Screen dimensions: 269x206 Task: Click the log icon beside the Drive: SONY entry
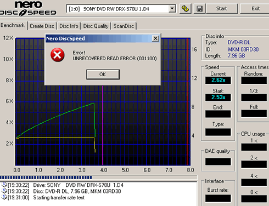point(4,185)
